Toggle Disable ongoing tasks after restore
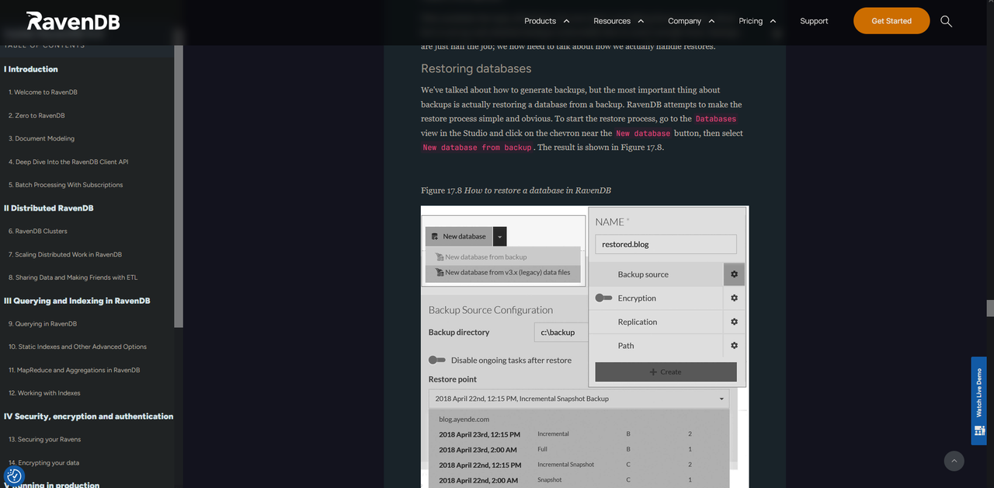Screen dimensions: 994x488 437,360
